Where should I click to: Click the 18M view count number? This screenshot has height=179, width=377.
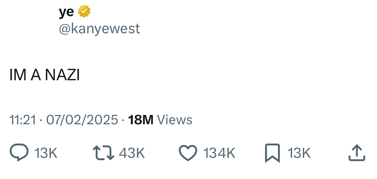[141, 120]
